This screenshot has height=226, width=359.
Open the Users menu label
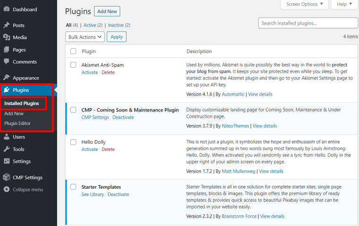tap(19, 137)
